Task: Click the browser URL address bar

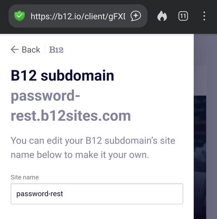Action: (78, 16)
